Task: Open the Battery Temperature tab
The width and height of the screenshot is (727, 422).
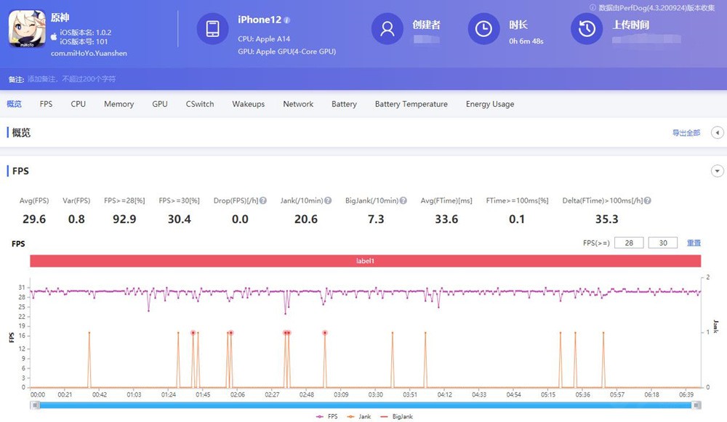Action: [x=411, y=105]
